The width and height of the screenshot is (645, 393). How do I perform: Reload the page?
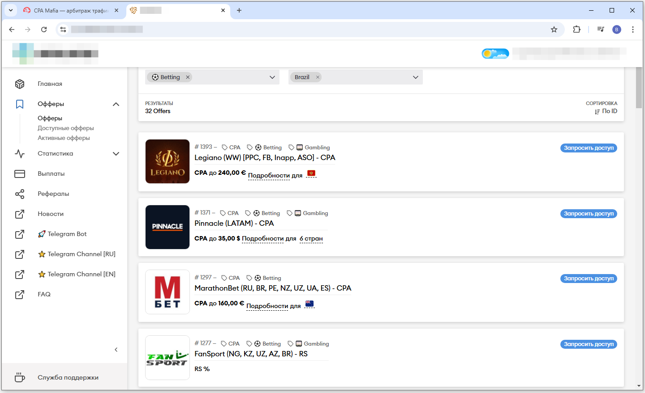point(44,30)
